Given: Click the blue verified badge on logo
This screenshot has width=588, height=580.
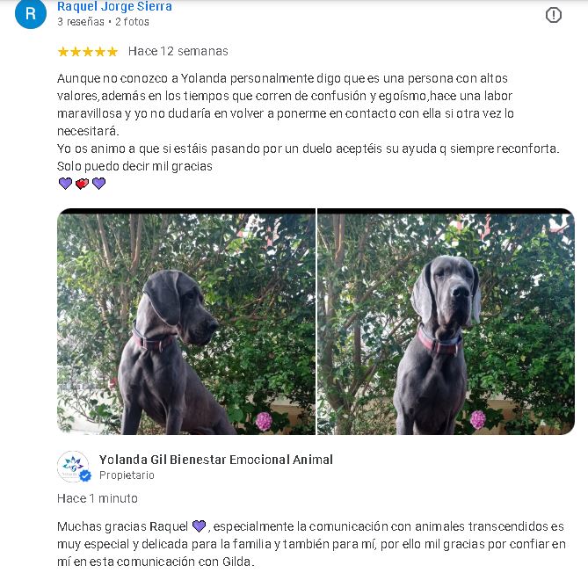Looking at the screenshot, I should pyautogui.click(x=85, y=475).
